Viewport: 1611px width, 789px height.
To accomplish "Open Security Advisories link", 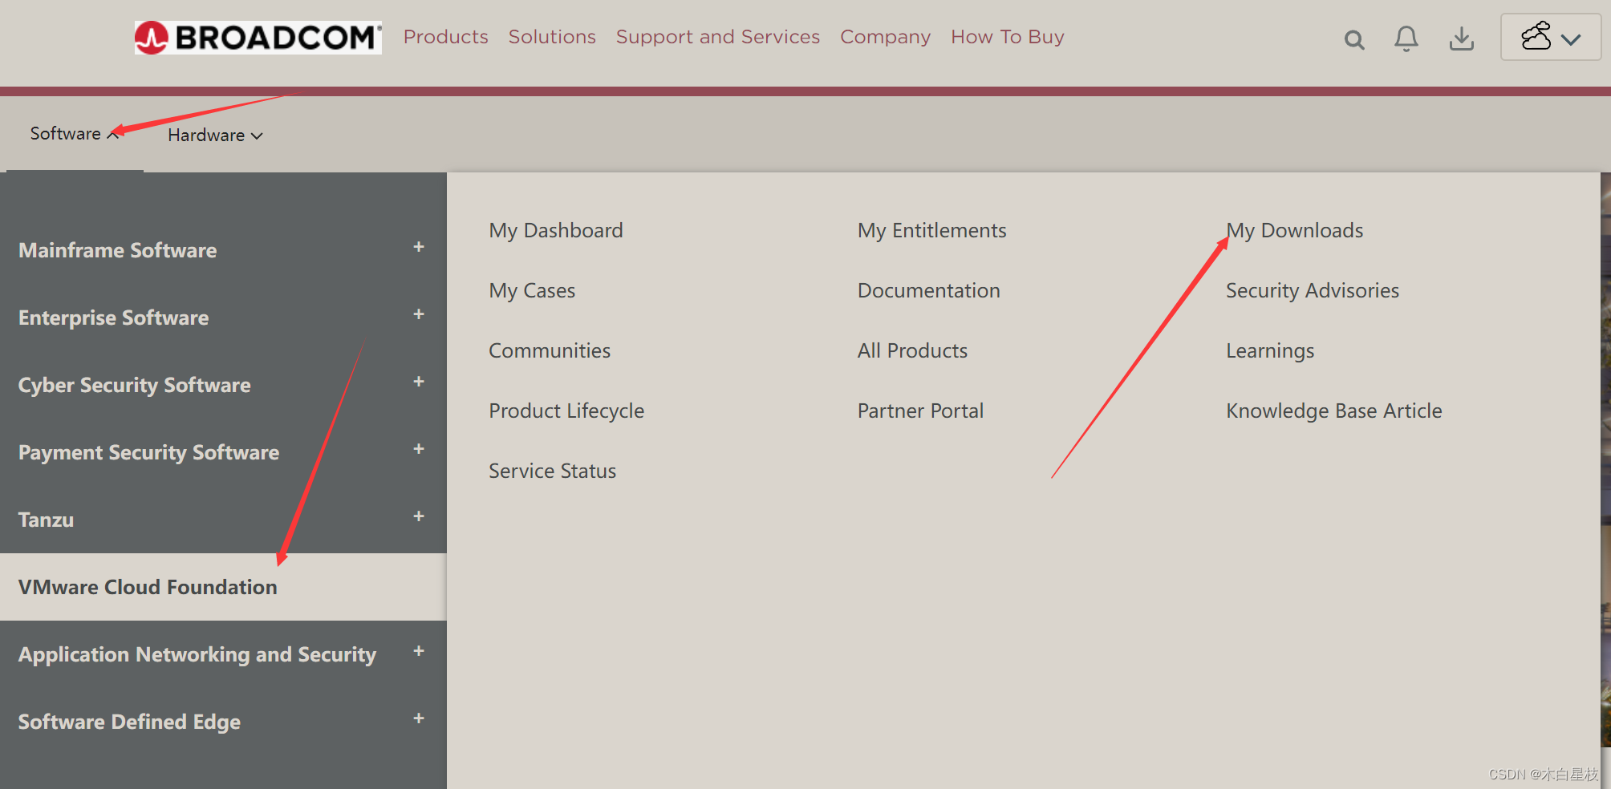I will click(x=1312, y=291).
